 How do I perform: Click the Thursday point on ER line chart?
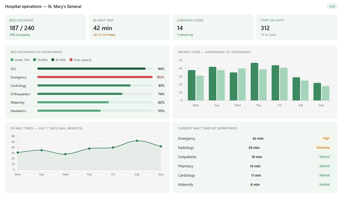[x=89, y=148]
